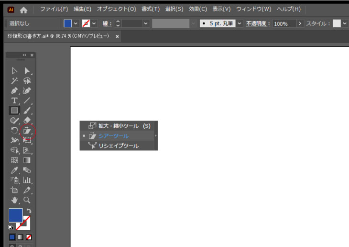This screenshot has width=349, height=247.
Task: Swap fill and stroke colors arrow
Action: coord(29,211)
